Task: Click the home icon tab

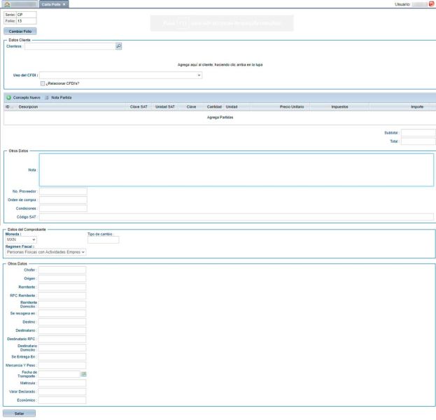Action: [7, 4]
